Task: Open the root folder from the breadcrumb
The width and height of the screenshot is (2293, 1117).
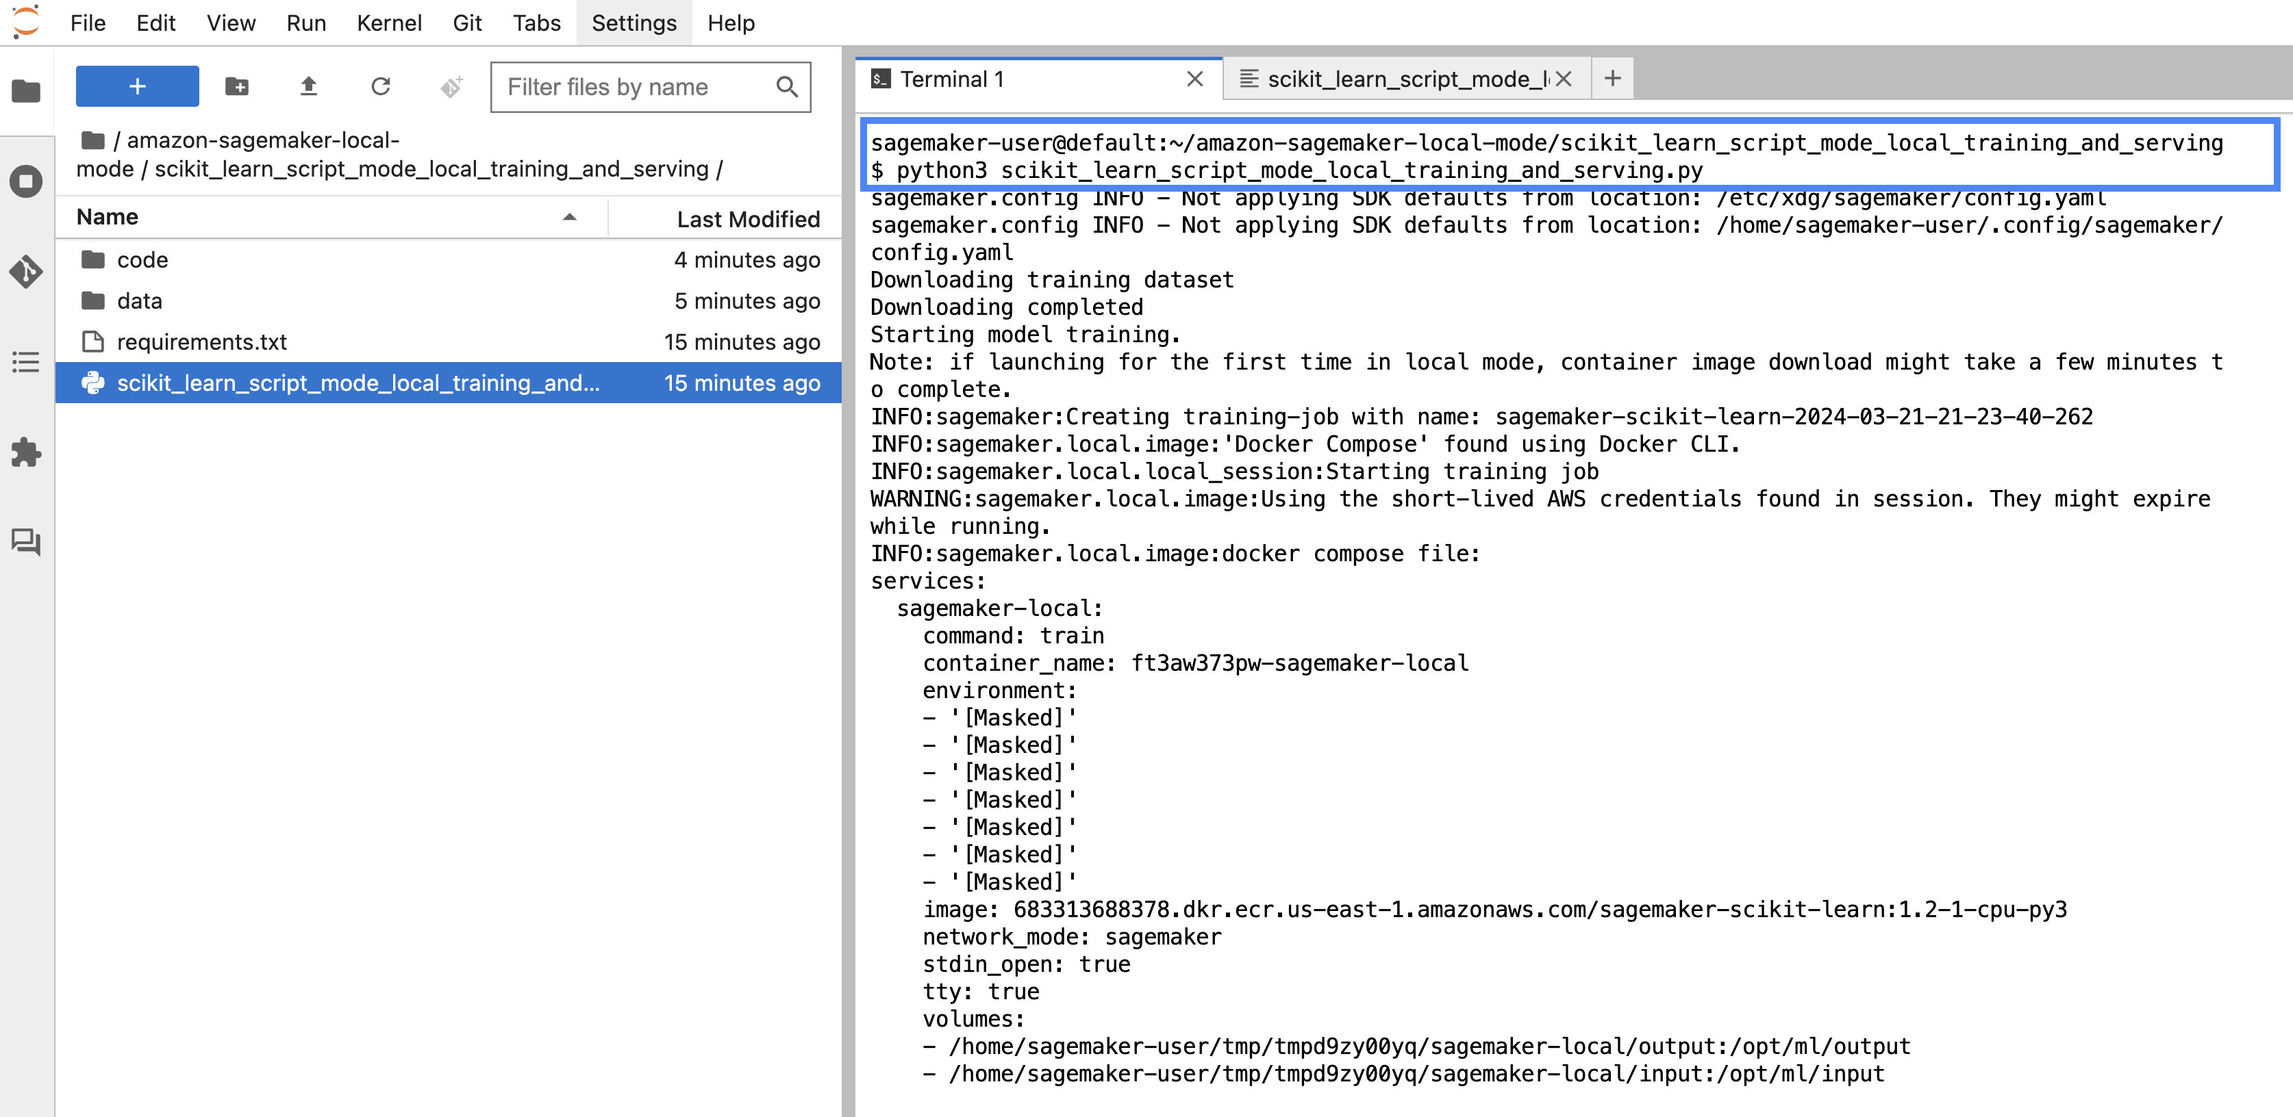Action: click(95, 140)
